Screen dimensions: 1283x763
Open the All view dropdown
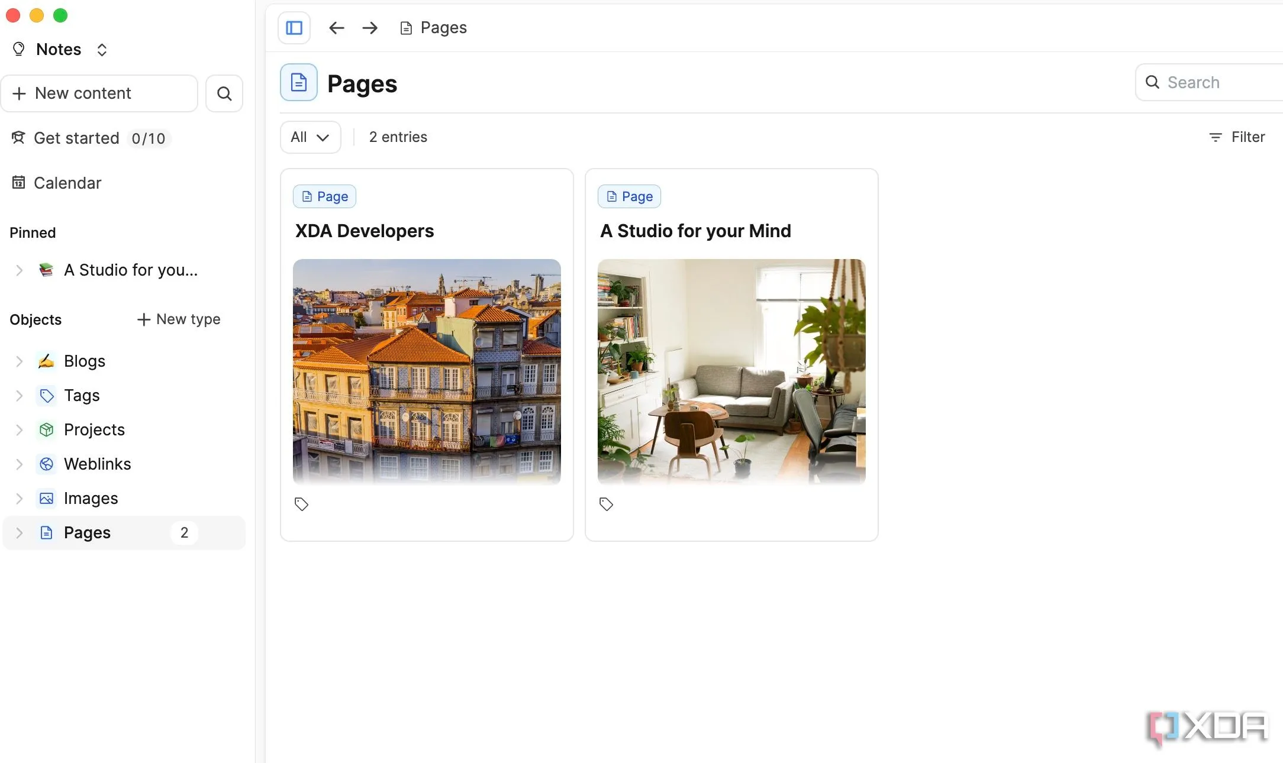310,137
